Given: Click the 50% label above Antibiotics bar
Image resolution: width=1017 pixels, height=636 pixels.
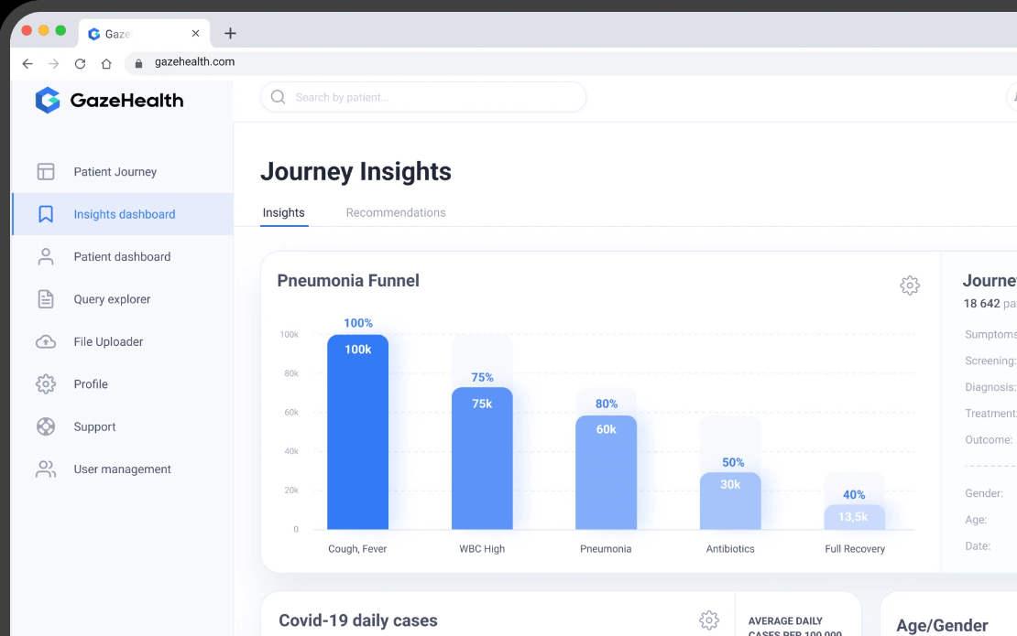Looking at the screenshot, I should point(733,462).
